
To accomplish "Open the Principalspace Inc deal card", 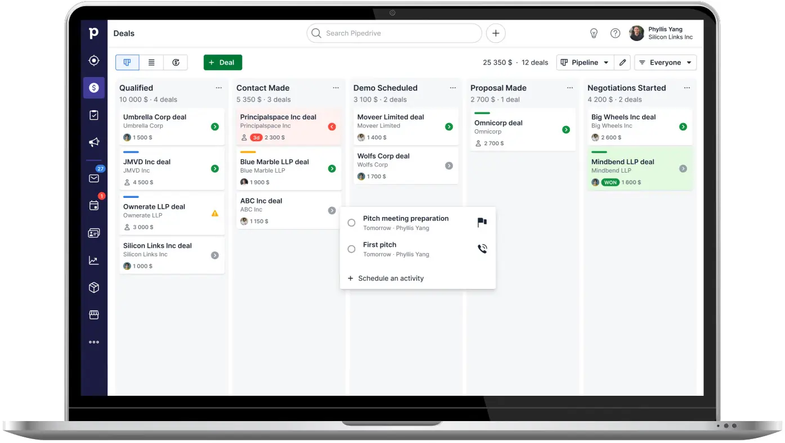I will click(289, 126).
